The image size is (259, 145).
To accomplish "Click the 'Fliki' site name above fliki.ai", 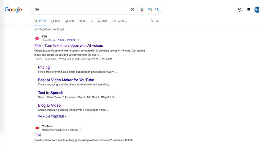I will (x=44, y=36).
